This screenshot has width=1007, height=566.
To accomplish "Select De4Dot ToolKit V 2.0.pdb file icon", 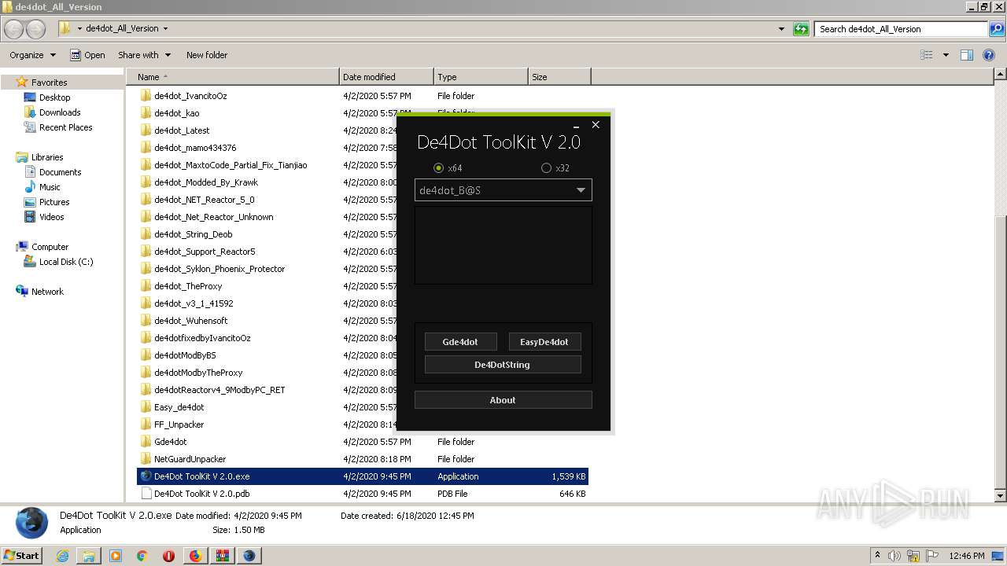I will pos(146,494).
